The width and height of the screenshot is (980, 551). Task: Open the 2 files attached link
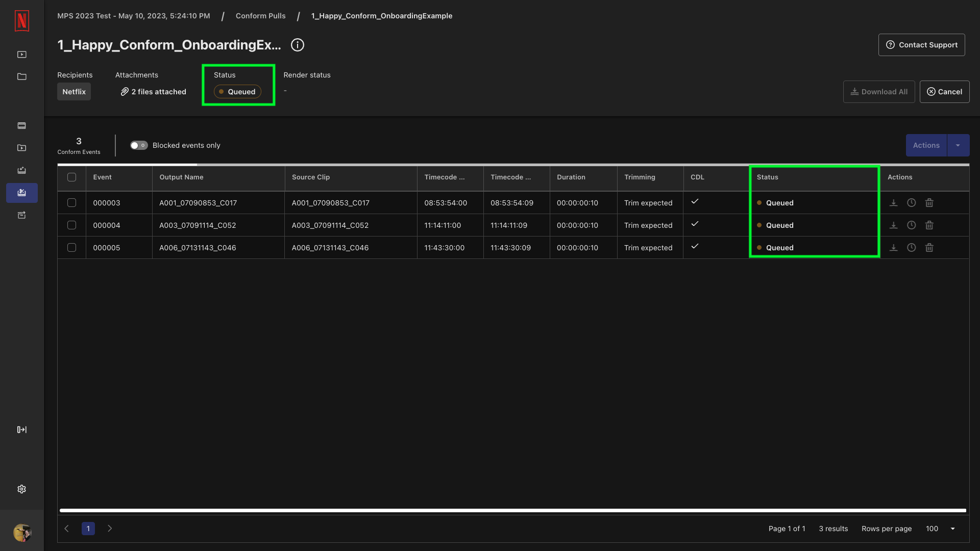click(154, 92)
